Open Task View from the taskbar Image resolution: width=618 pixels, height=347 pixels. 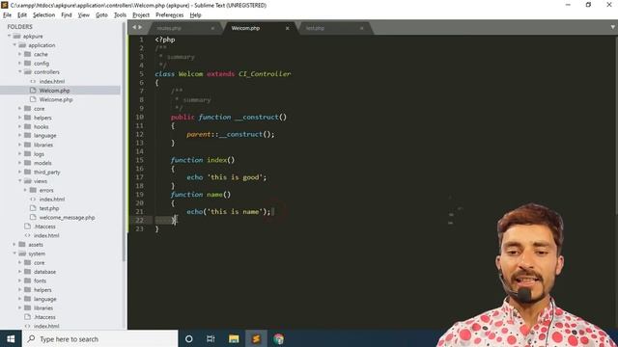(x=211, y=338)
